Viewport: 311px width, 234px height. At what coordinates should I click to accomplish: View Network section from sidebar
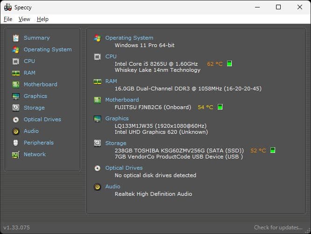pos(35,154)
